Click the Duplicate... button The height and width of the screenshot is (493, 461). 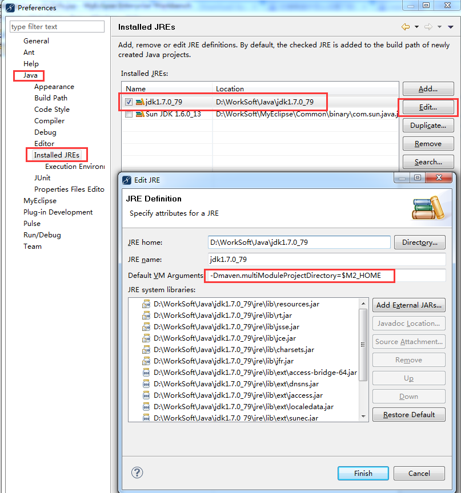click(x=428, y=126)
